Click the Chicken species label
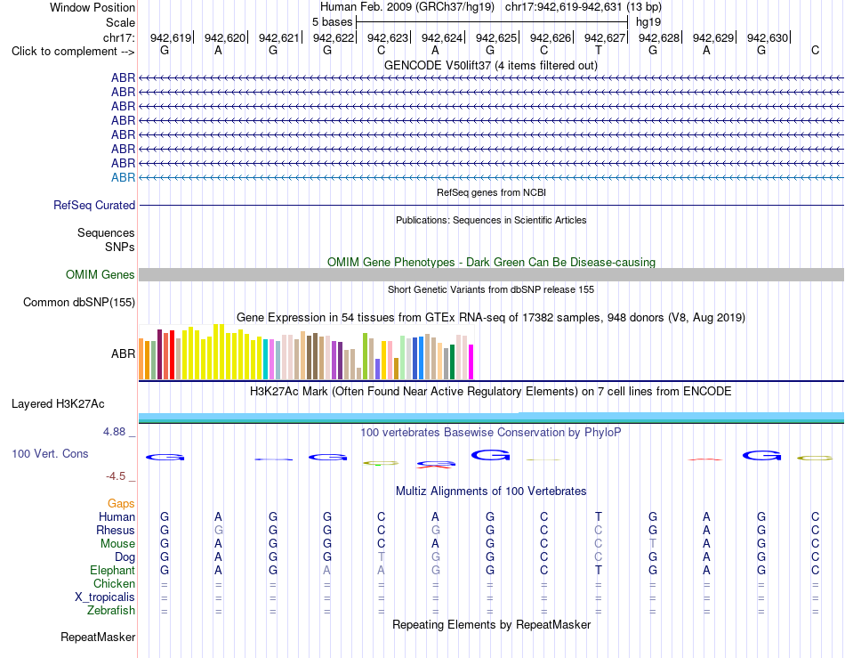 point(114,583)
